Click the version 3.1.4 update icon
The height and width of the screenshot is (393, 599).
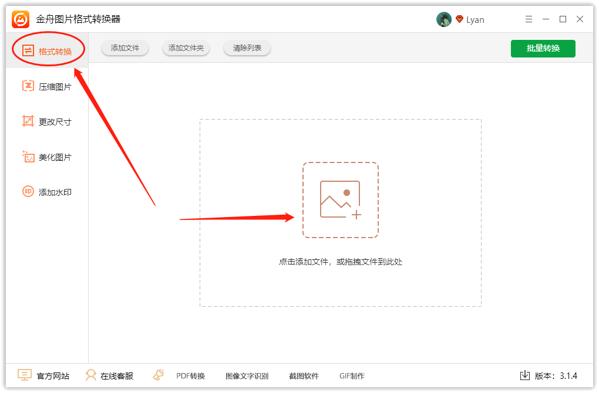525,375
